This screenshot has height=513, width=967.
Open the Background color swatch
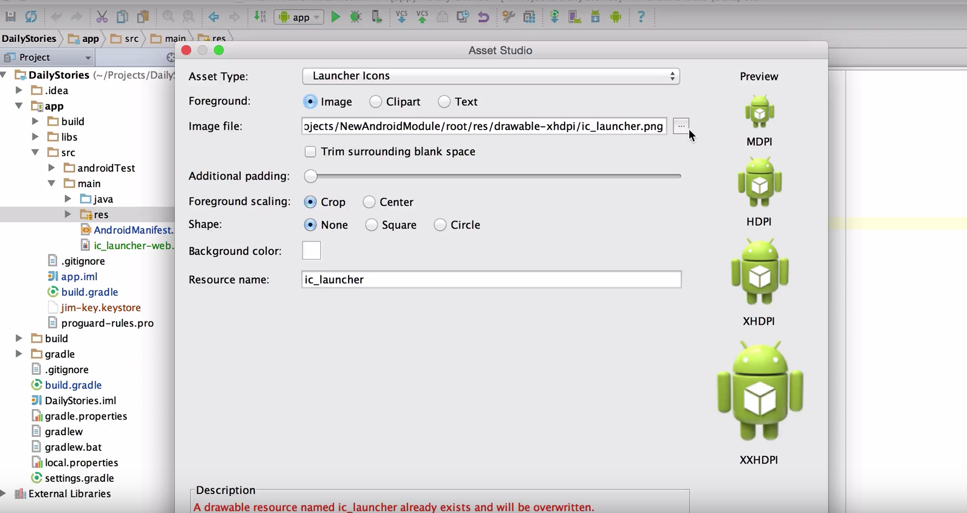(x=311, y=251)
